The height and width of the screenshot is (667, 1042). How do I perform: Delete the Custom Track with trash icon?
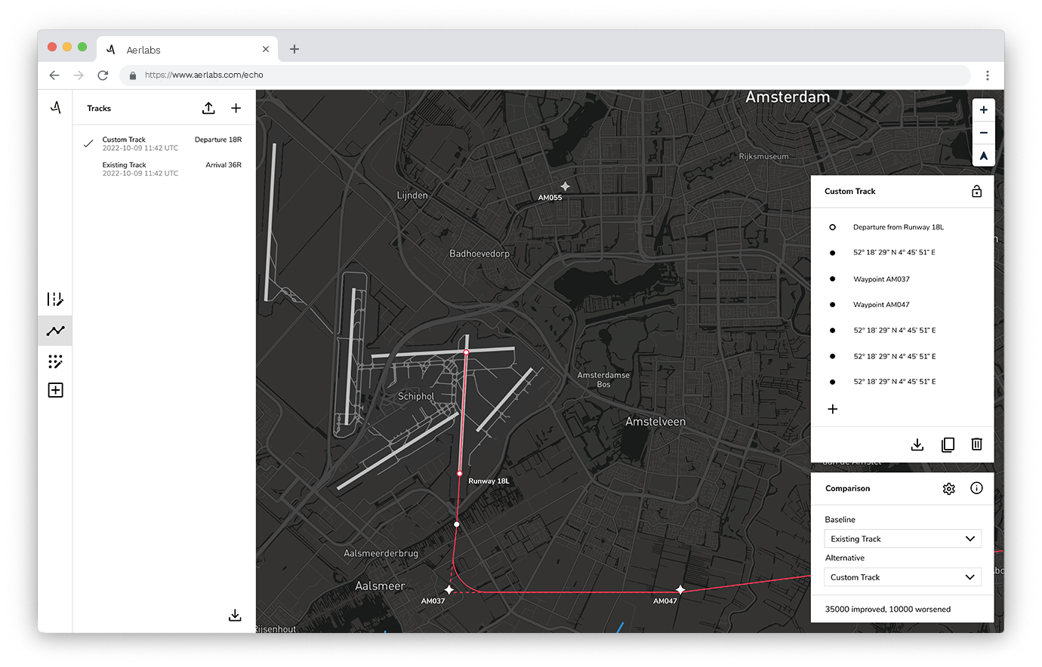[x=976, y=444]
